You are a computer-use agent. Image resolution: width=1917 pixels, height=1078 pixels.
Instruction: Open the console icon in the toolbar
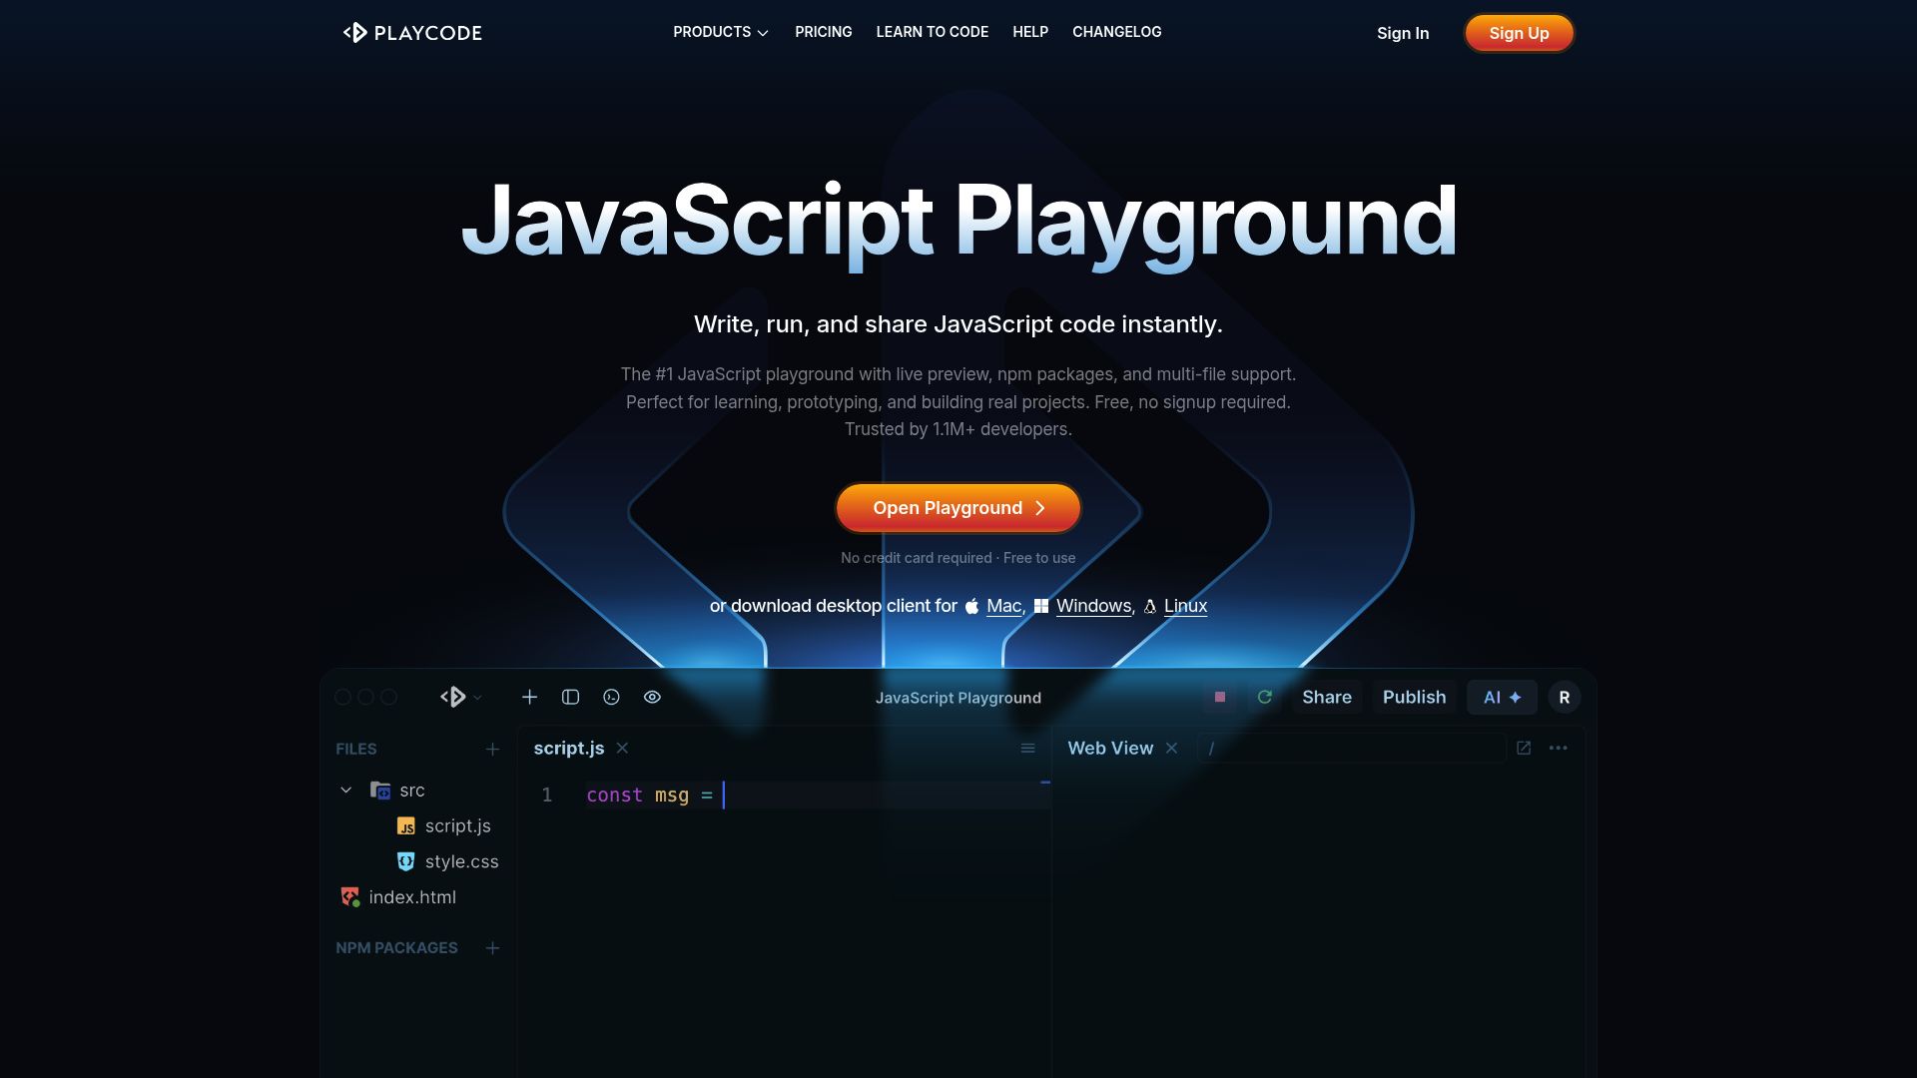[611, 697]
